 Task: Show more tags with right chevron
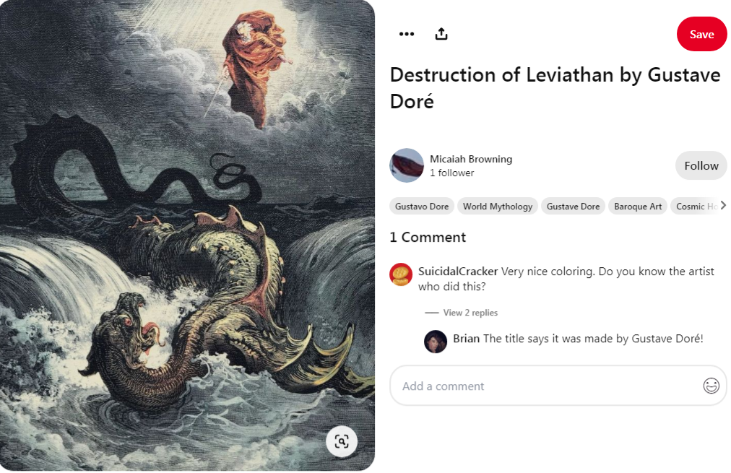point(723,206)
